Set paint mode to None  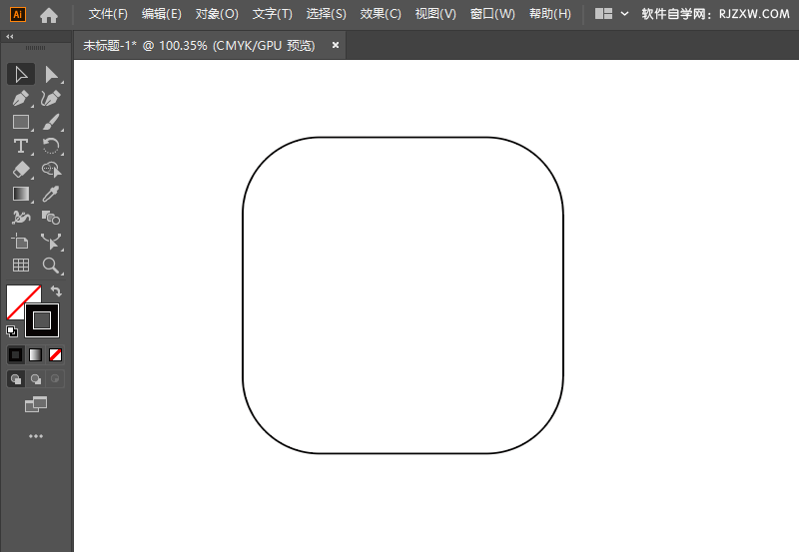pos(56,354)
